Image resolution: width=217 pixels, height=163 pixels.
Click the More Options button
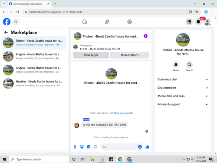pos(130,55)
